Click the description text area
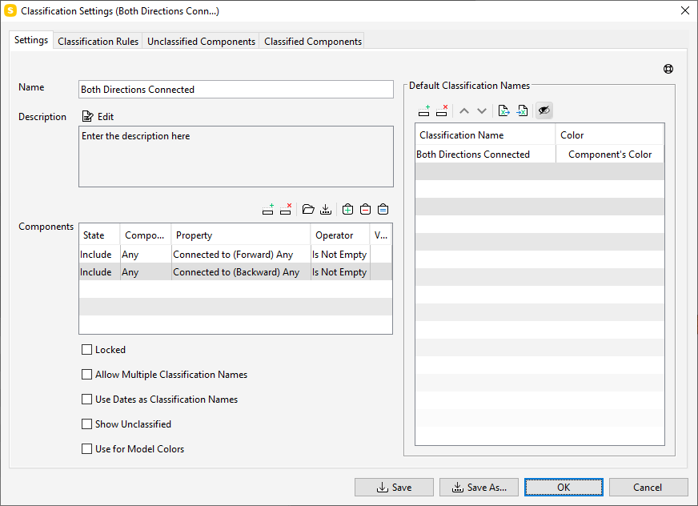The image size is (698, 506). click(236, 156)
